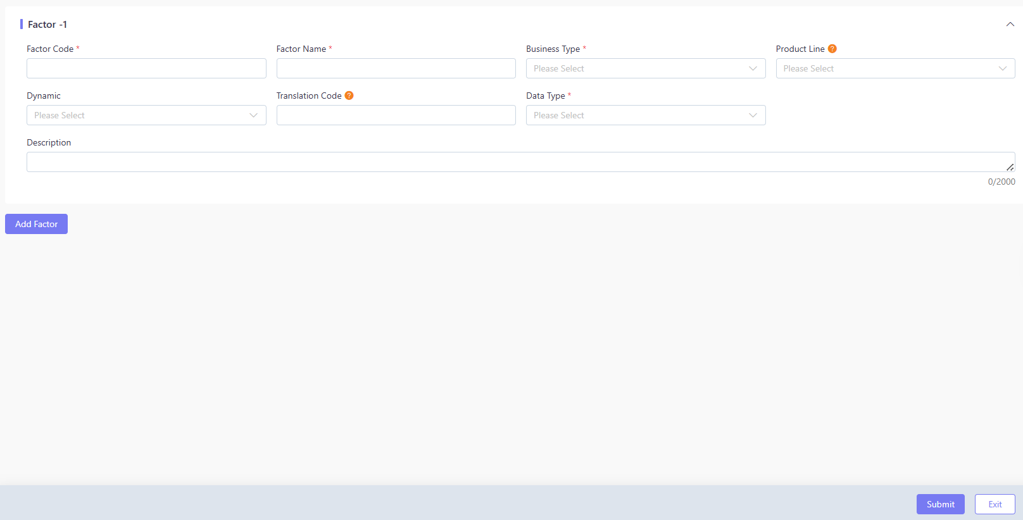Submit the factor form

(940, 504)
